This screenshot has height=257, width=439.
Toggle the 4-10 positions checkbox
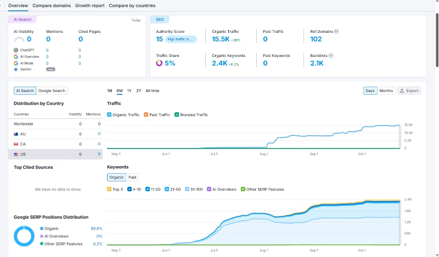tap(130, 189)
